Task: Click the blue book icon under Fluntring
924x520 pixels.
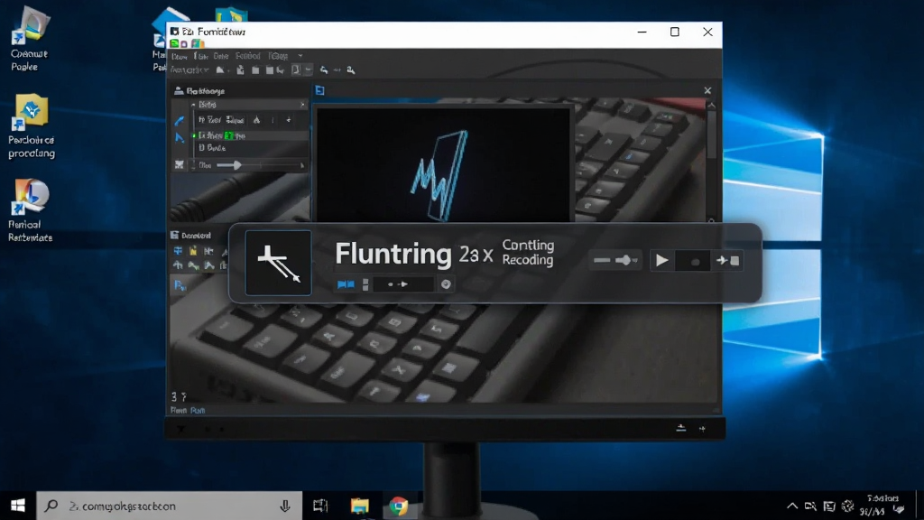Action: pos(346,284)
